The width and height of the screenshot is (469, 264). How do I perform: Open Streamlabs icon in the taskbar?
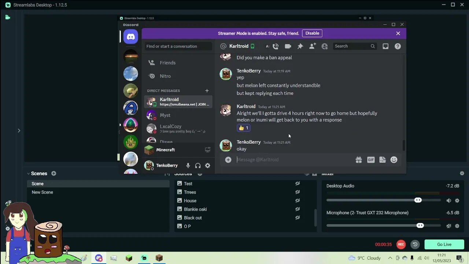click(144, 258)
